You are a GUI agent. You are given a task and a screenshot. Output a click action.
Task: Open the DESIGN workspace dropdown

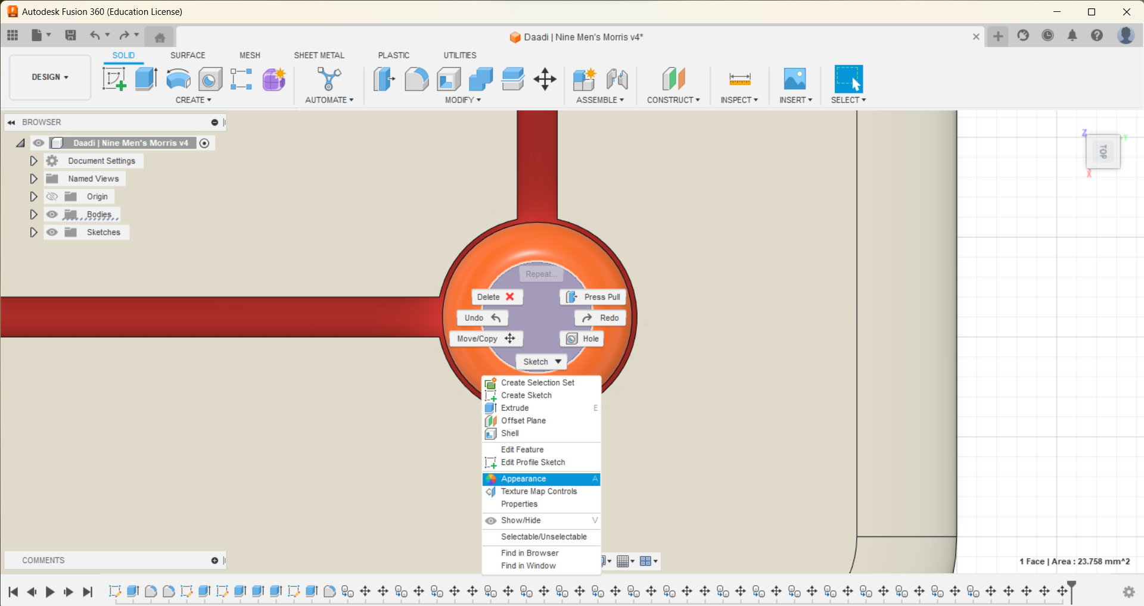pos(49,77)
